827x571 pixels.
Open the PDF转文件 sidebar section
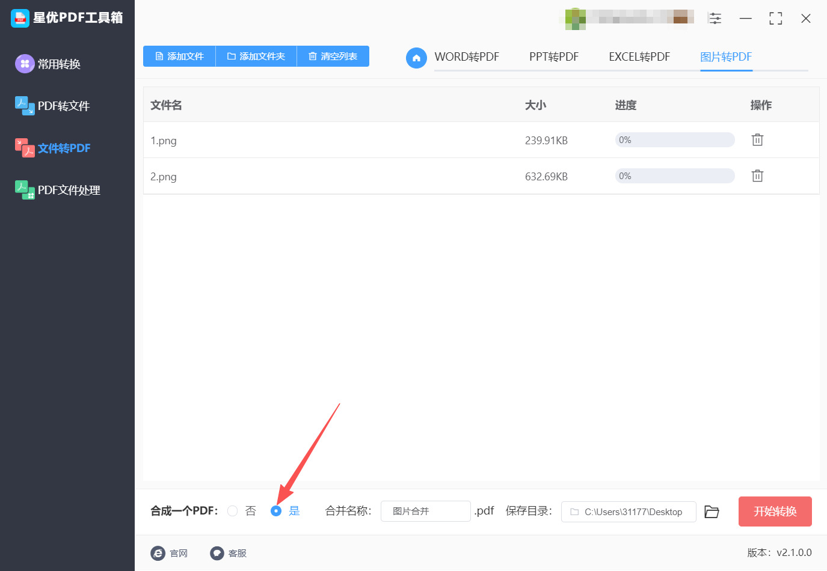click(52, 106)
